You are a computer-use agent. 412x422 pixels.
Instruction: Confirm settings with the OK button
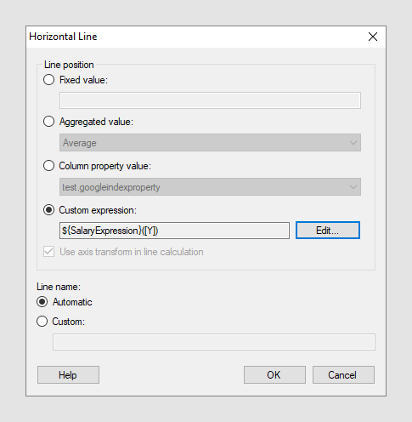[x=274, y=375]
